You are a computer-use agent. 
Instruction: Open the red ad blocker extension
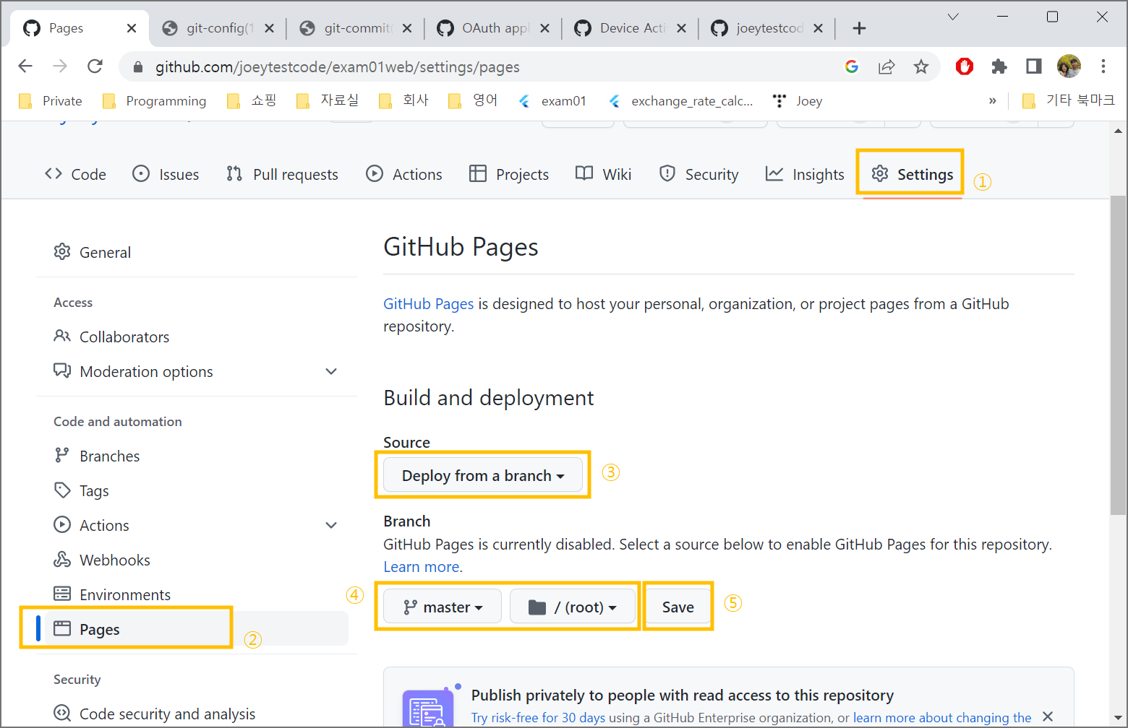point(965,66)
